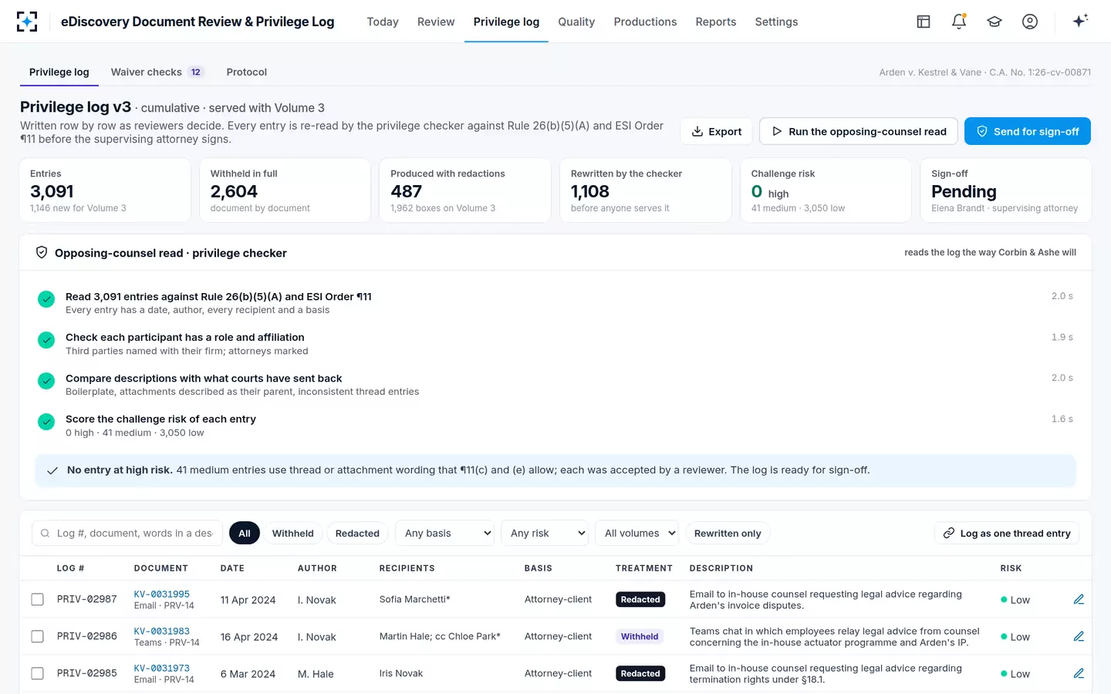Edit entry PRIV-02986 with pencil icon
Image resolution: width=1111 pixels, height=694 pixels.
pyautogui.click(x=1079, y=636)
